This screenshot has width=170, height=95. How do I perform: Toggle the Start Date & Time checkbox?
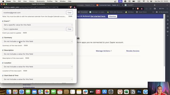pos(3,76)
